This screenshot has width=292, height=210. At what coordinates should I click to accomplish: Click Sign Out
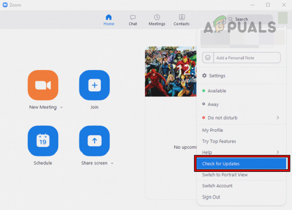click(x=242, y=197)
